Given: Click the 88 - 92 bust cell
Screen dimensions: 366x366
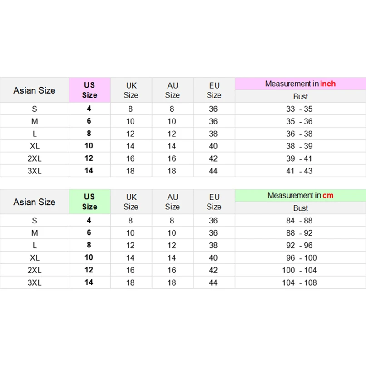Looking at the screenshot, I should pyautogui.click(x=300, y=233).
